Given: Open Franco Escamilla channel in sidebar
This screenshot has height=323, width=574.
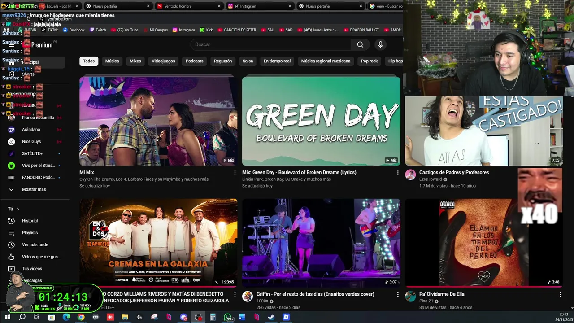Looking at the screenshot, I should click(35, 118).
